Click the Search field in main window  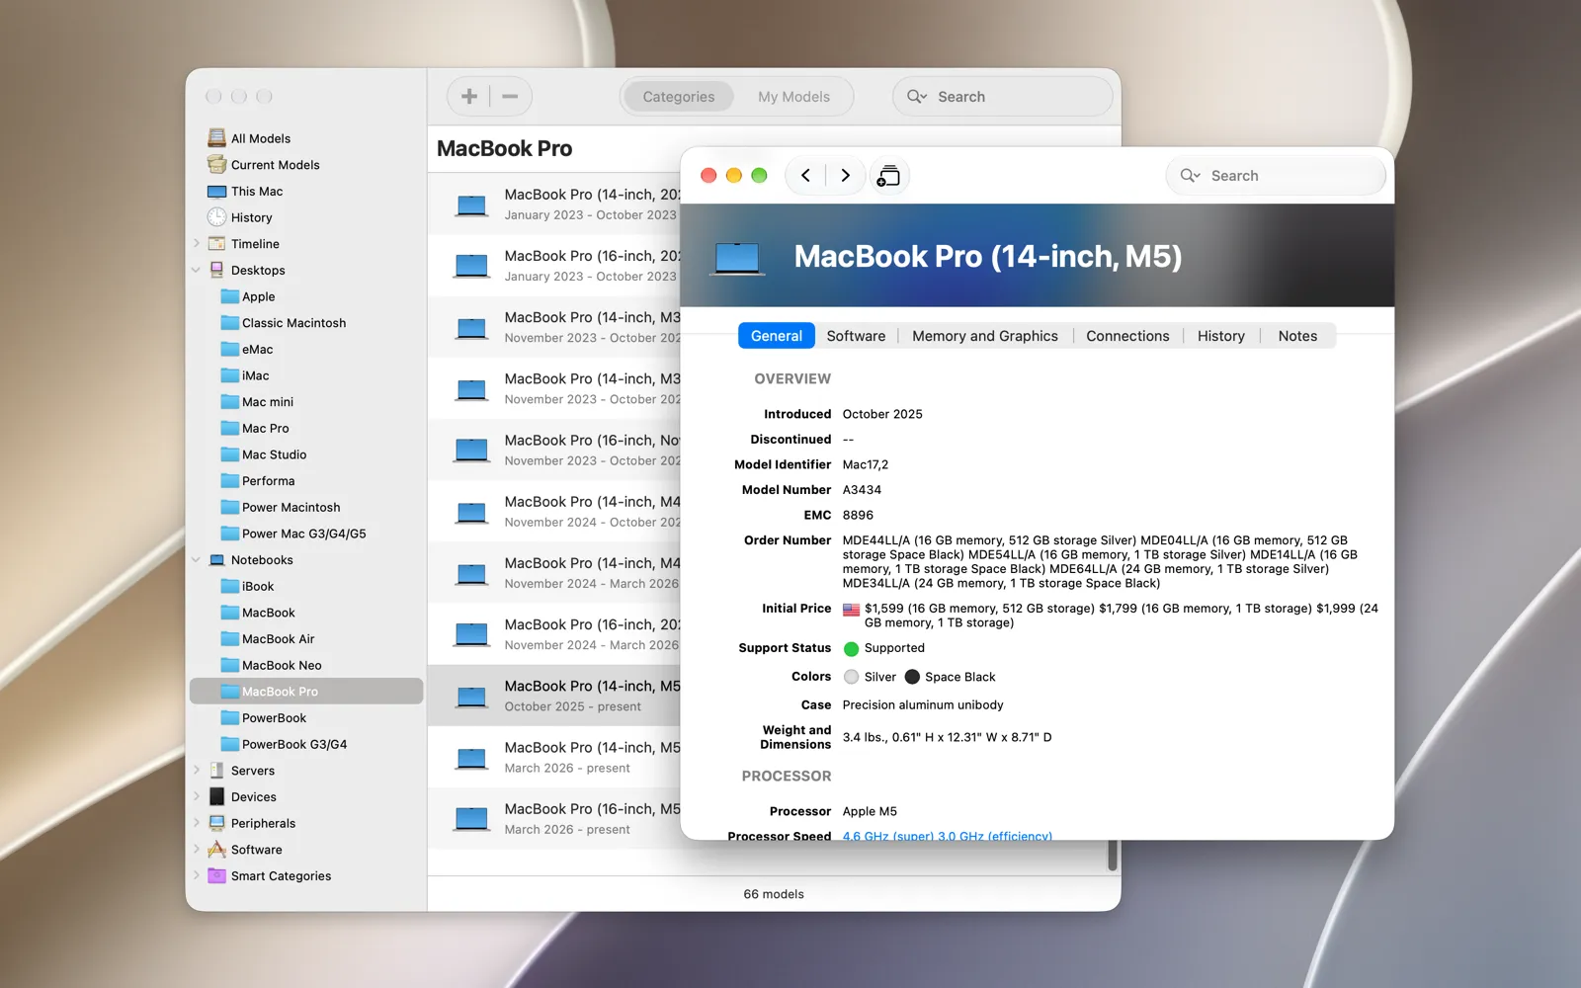pos(1002,97)
